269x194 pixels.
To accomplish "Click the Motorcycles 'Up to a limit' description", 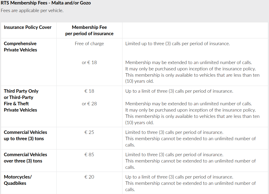I will tap(179, 177).
